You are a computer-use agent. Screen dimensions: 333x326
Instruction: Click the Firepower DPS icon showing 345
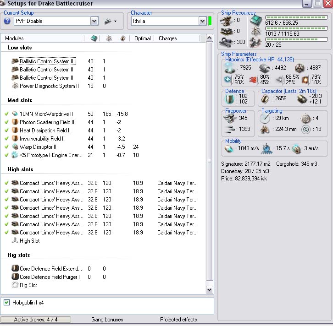(x=229, y=118)
